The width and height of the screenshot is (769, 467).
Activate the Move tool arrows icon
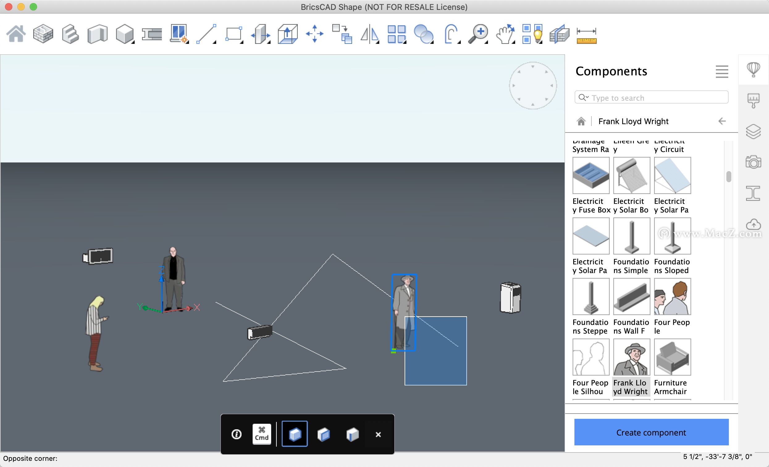tap(314, 34)
